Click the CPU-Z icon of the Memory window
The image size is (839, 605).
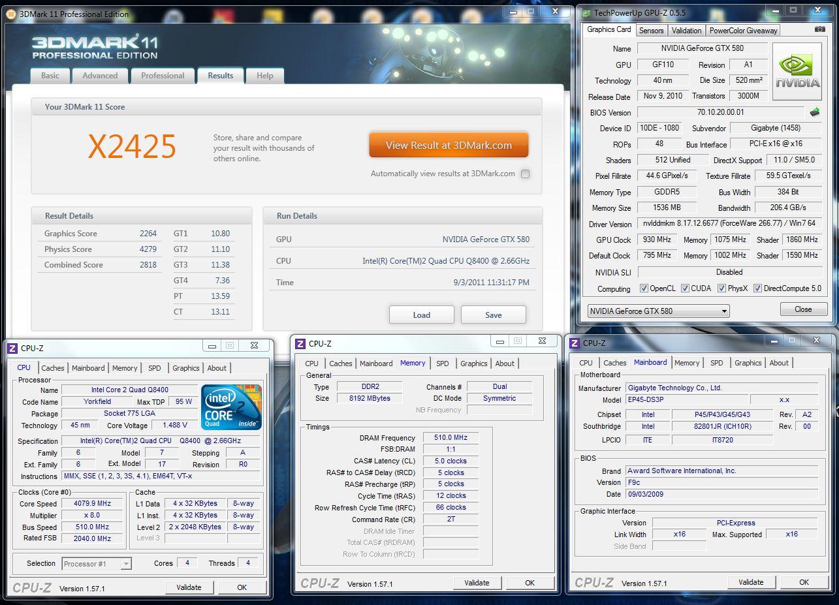coord(300,343)
